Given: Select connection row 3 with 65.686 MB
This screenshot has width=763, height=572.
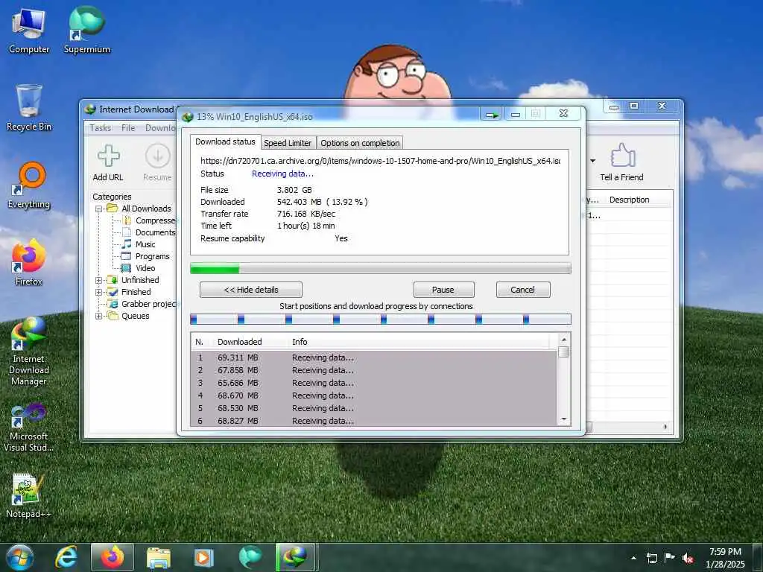Looking at the screenshot, I should click(x=374, y=383).
